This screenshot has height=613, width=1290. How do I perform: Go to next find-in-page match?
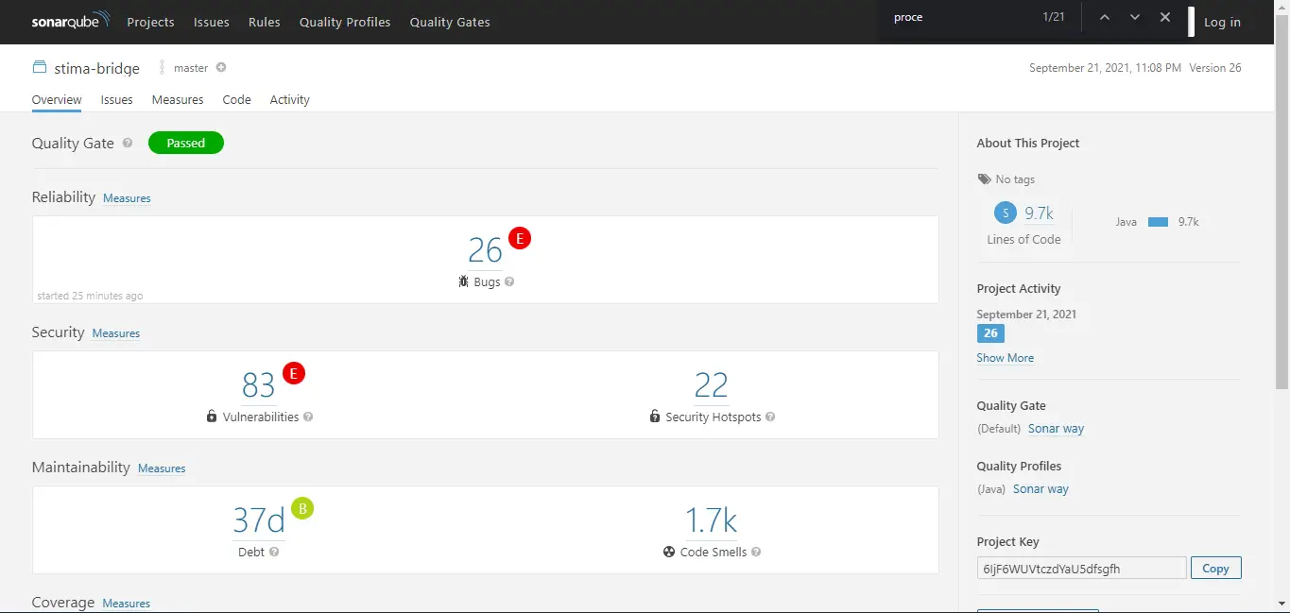point(1135,17)
